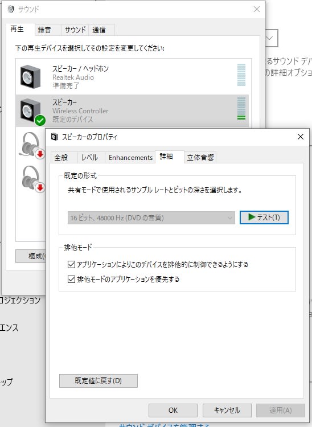This screenshot has height=427, width=312.
Task: Click the first disconnected headset device icon
Action: [x=31, y=145]
